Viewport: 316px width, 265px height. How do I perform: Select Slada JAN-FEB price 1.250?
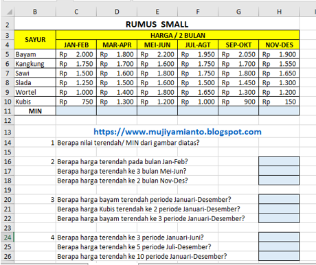[x=76, y=83]
